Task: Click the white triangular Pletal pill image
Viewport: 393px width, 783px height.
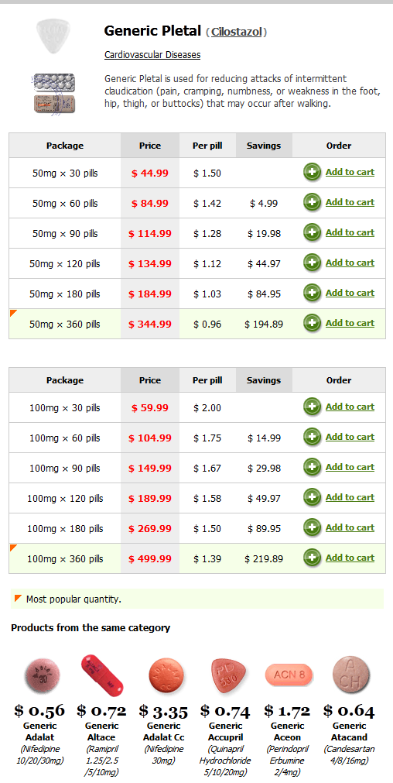Action: pyautogui.click(x=51, y=36)
